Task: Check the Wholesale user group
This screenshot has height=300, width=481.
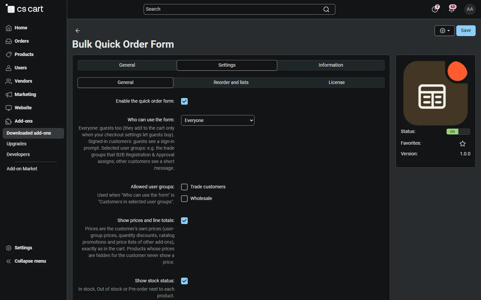Action: tap(184, 199)
